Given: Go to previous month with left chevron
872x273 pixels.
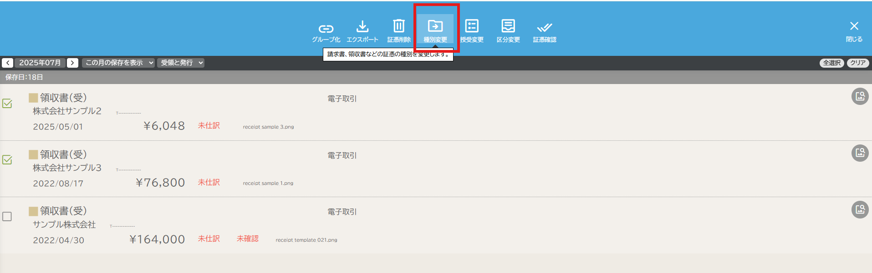Looking at the screenshot, I should pyautogui.click(x=8, y=63).
